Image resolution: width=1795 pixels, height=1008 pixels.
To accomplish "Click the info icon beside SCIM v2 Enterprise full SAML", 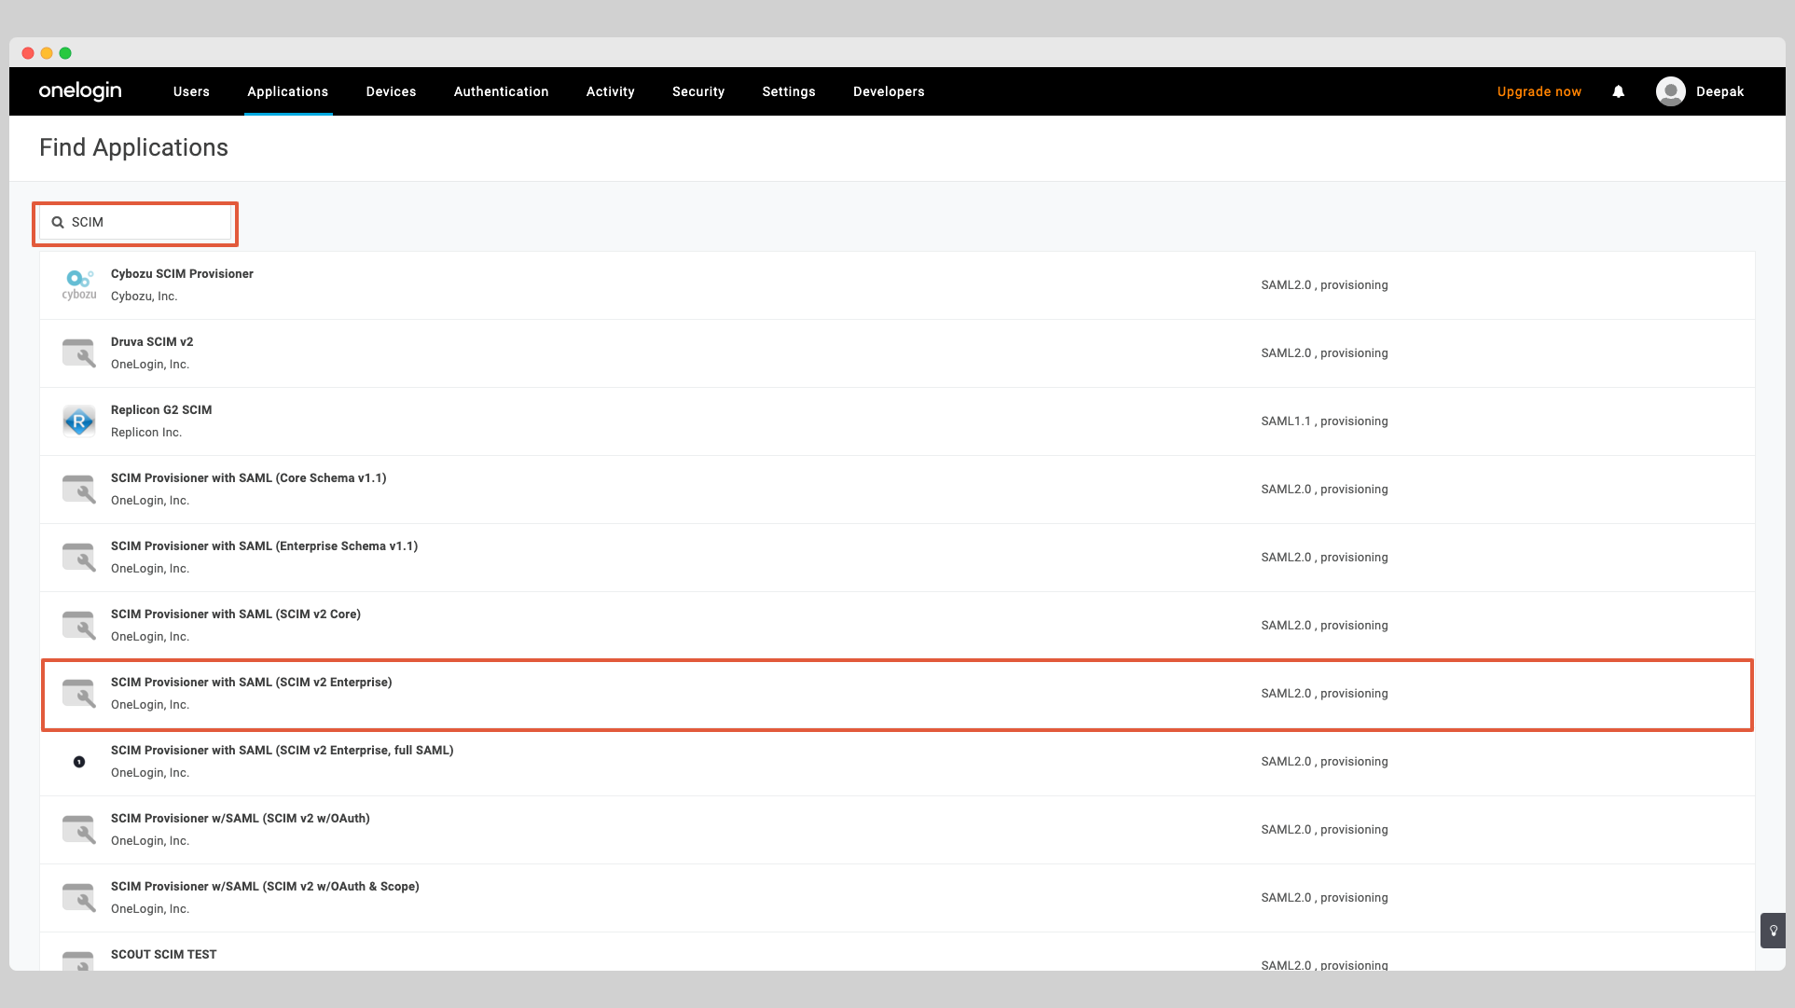I will point(78,761).
